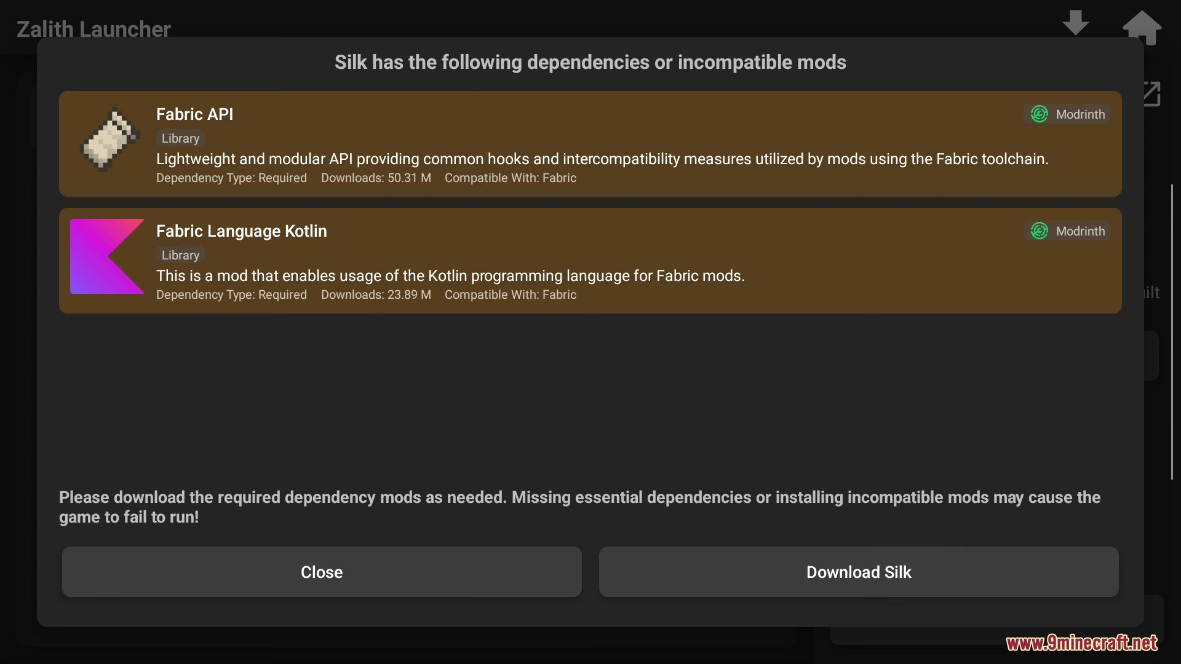Click the Fabric API description text
Image resolution: width=1181 pixels, height=664 pixels.
[x=602, y=159]
